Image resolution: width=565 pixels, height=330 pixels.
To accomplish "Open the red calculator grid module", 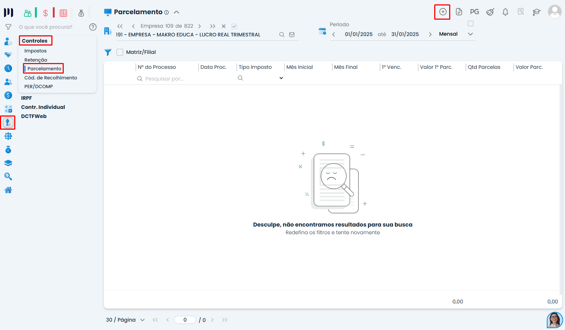I will [x=63, y=13].
